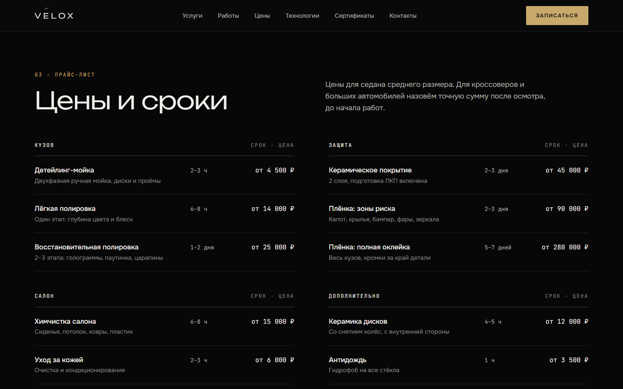Select the Антидождь service title
The image size is (623, 389).
coord(348,360)
